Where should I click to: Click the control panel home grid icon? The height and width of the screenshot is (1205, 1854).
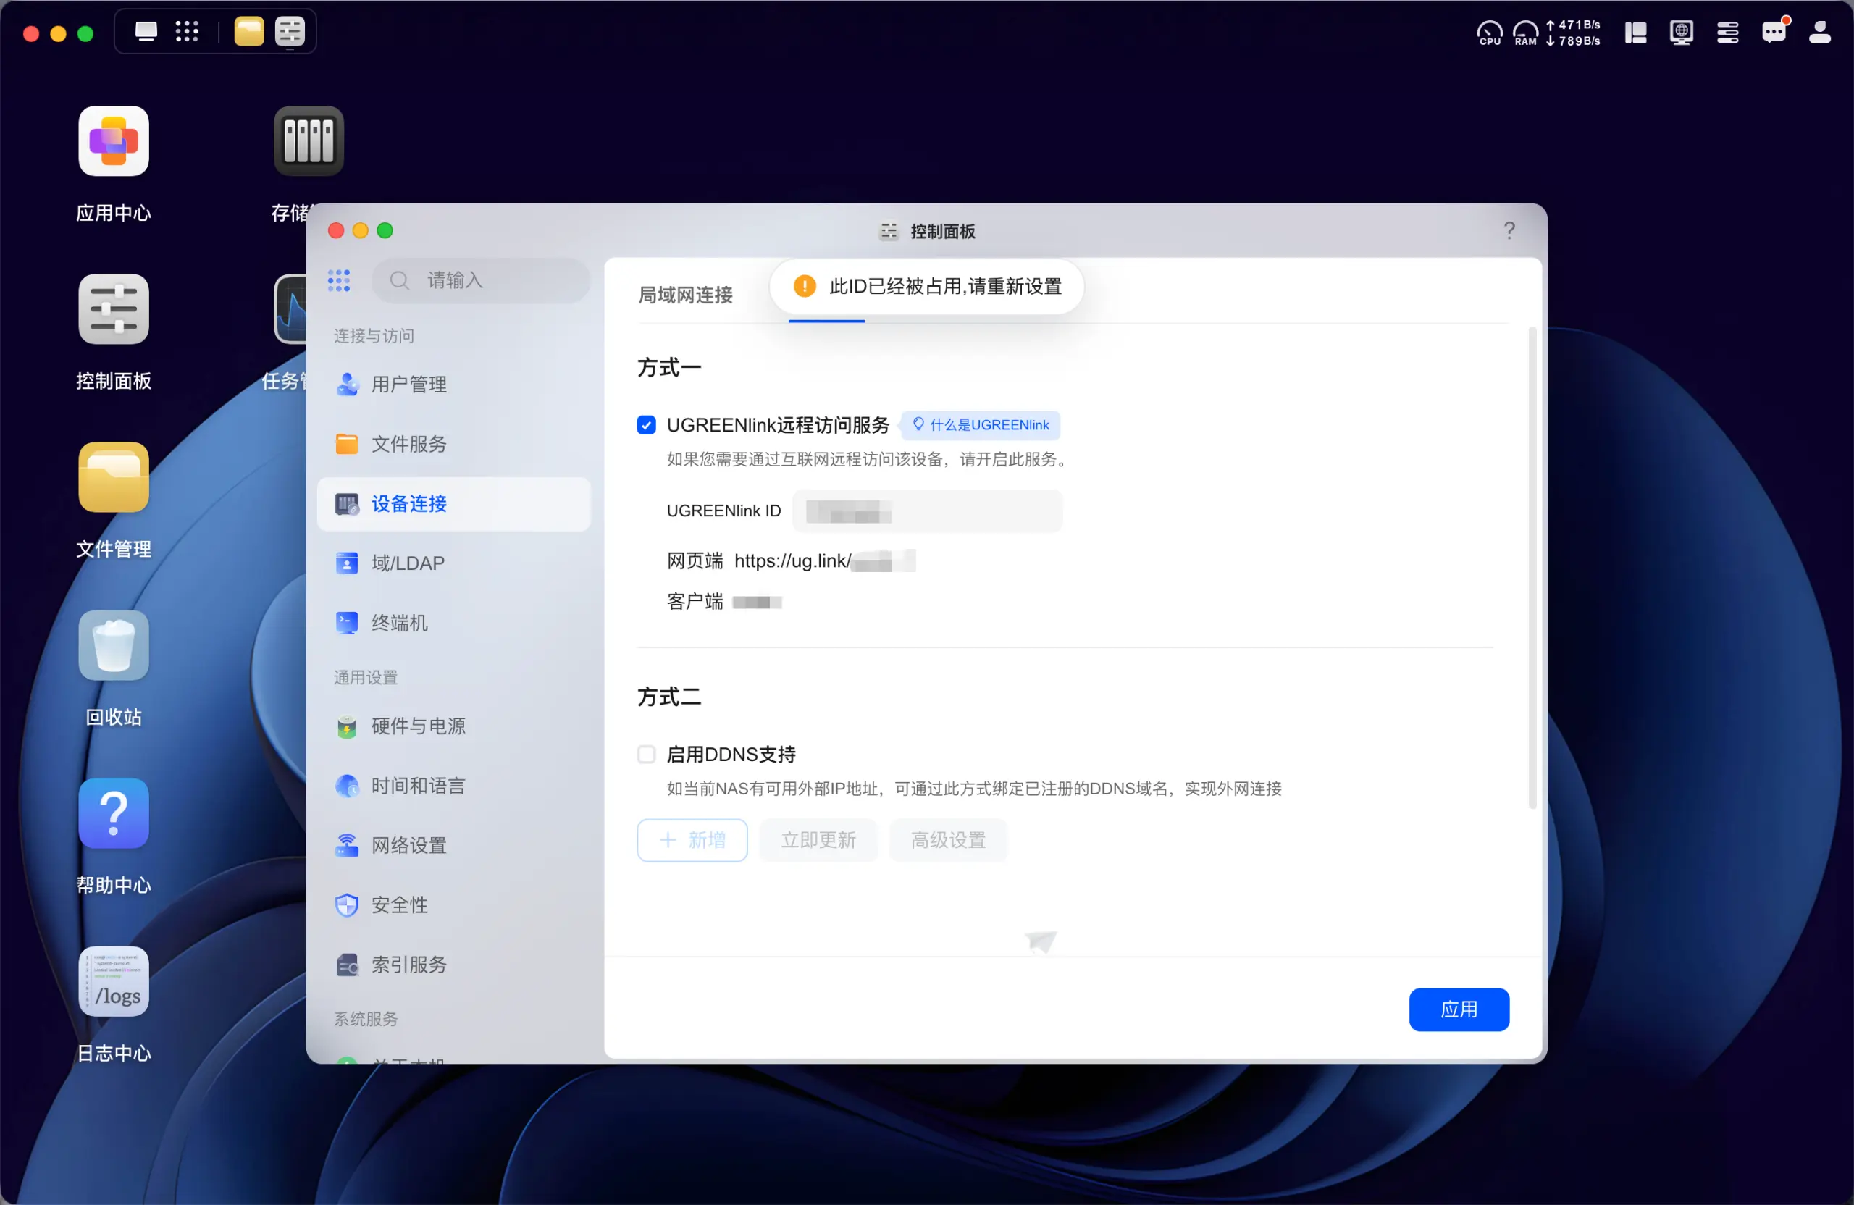339,280
